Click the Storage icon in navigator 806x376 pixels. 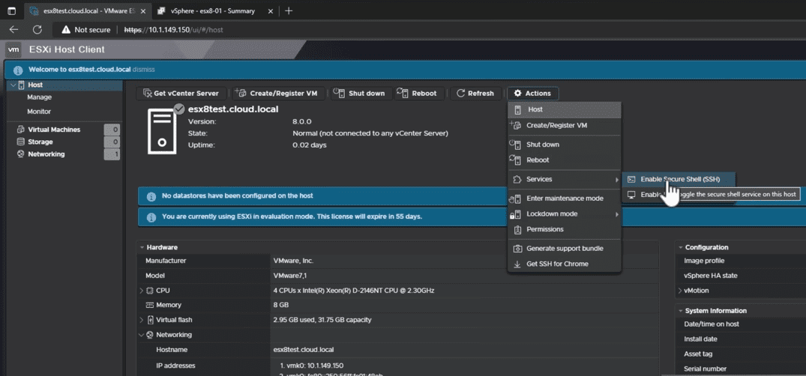pyautogui.click(x=20, y=142)
